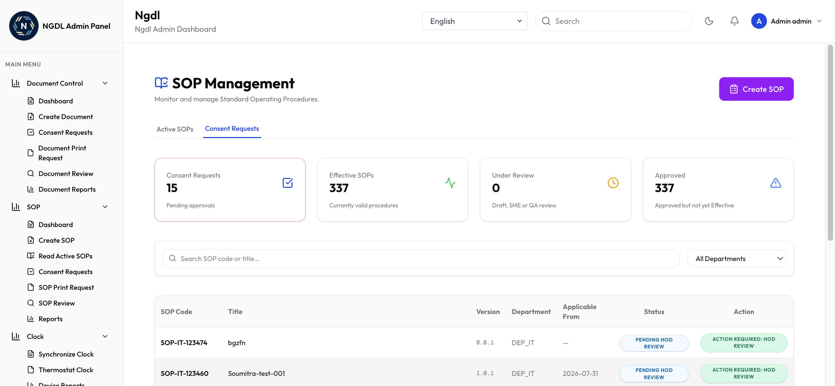Focus the top Search field
Image resolution: width=835 pixels, height=386 pixels.
(613, 21)
